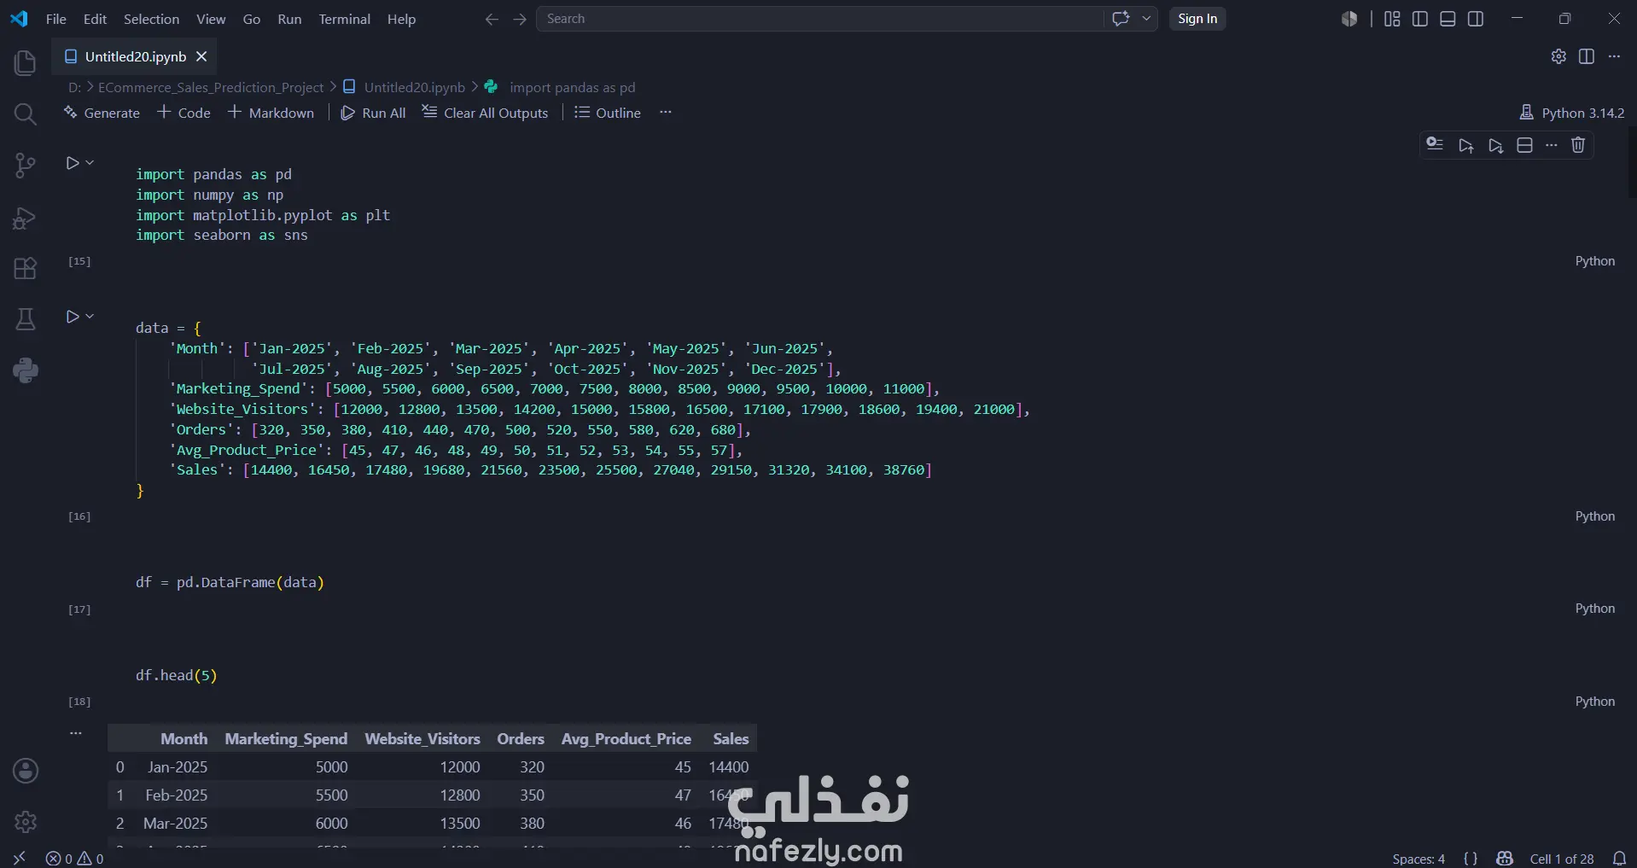The image size is (1637, 868).
Task: Close the Untitled20.ipynb tab
Action: [201, 56]
